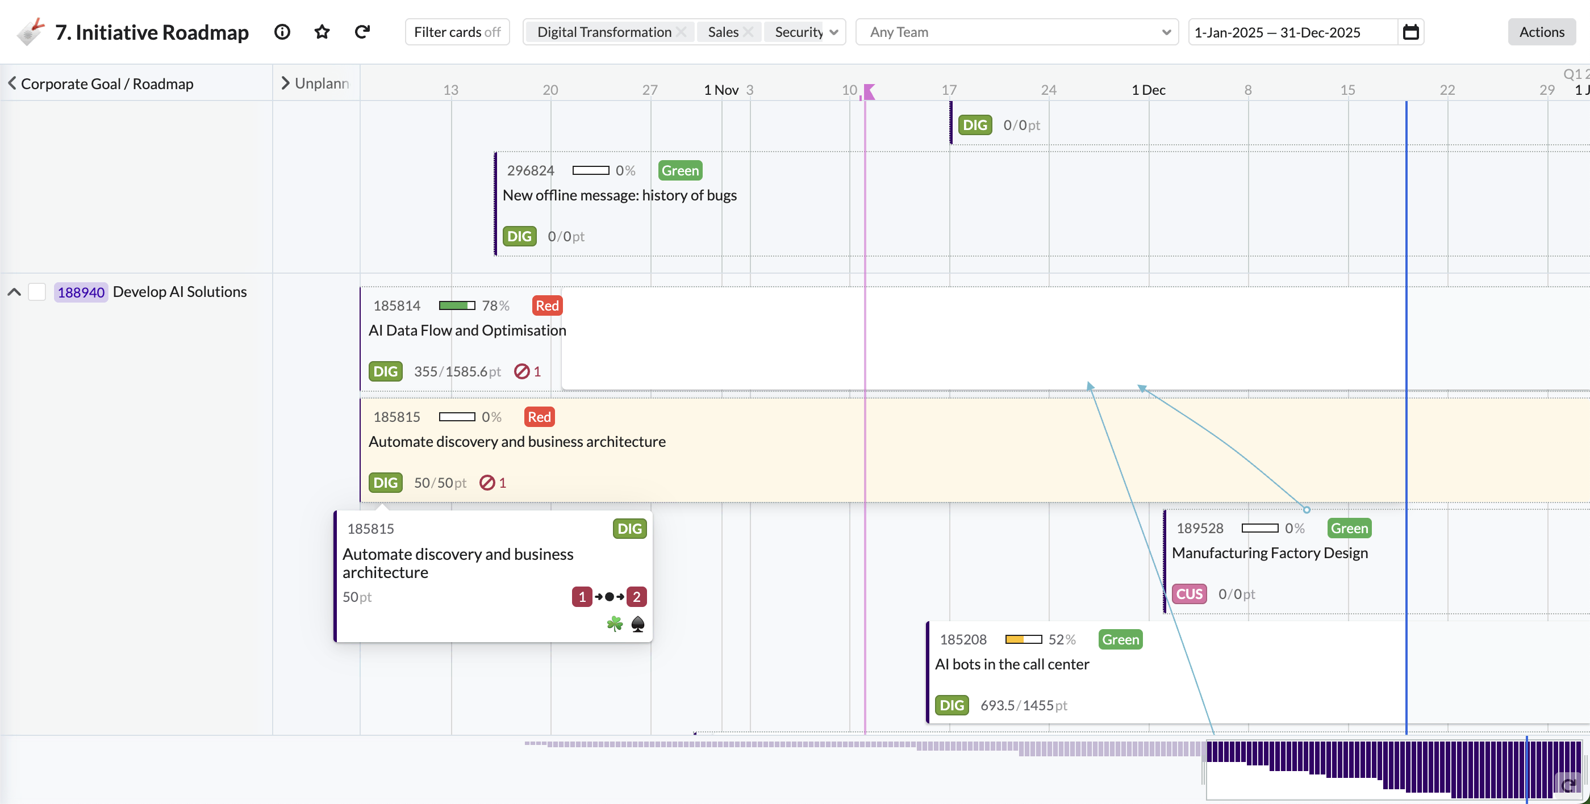This screenshot has height=804, width=1590.
Task: Star the Initiative Roadmap as favorite
Action: click(322, 31)
